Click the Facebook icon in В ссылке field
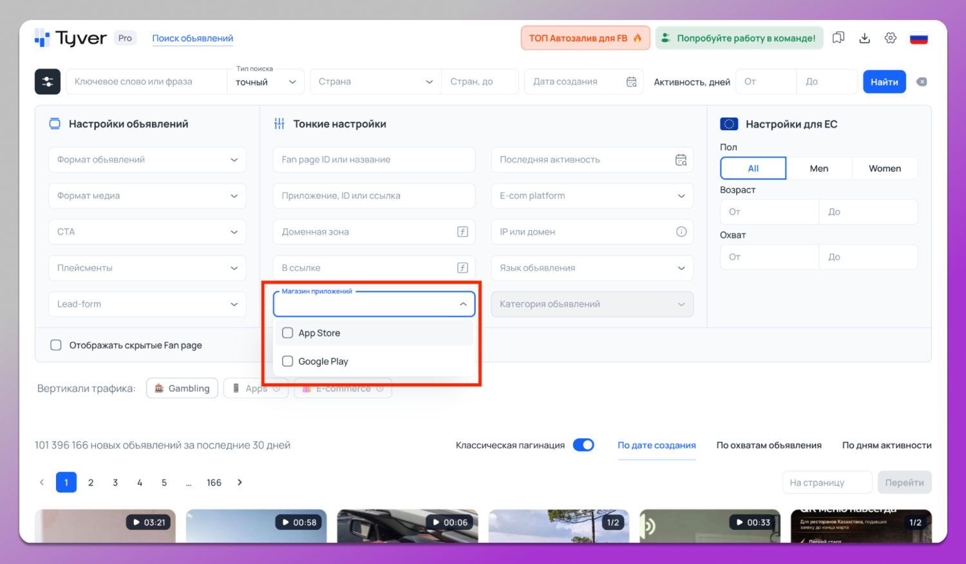Image resolution: width=966 pixels, height=564 pixels. [462, 267]
